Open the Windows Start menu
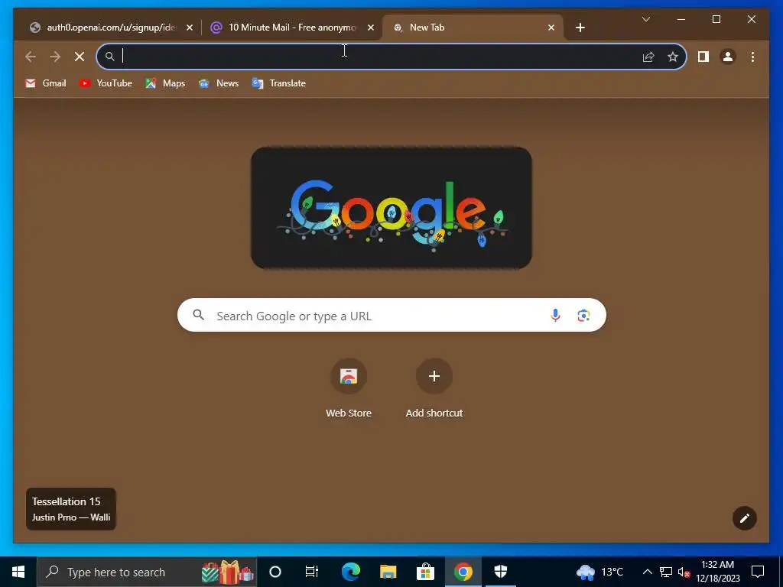 (x=18, y=572)
